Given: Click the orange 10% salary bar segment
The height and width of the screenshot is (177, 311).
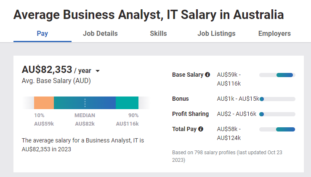Looking at the screenshot, I should pos(44,103).
